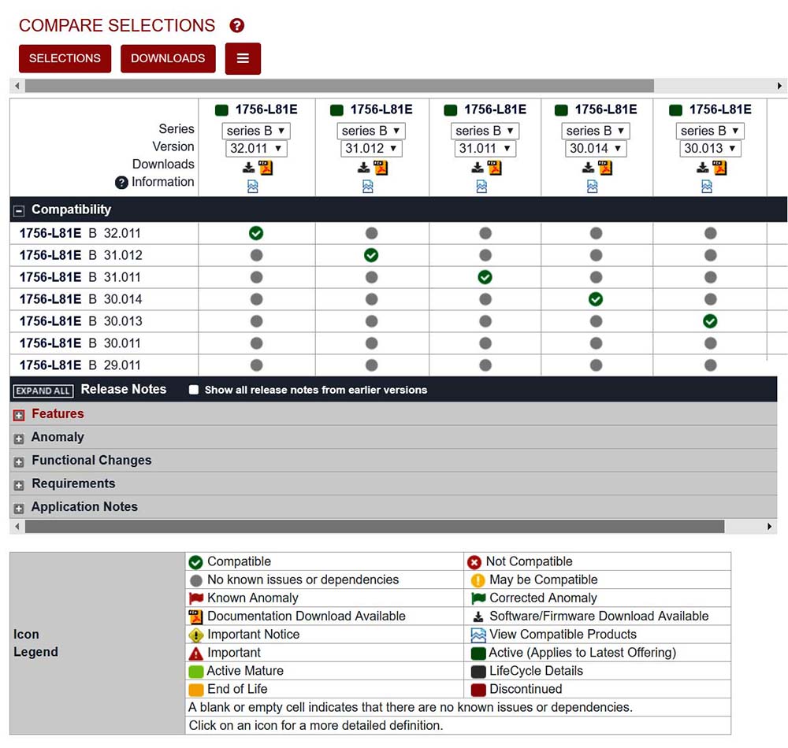The width and height of the screenshot is (788, 748).
Task: Download firmware for version 32.011 column
Action: pyautogui.click(x=248, y=167)
